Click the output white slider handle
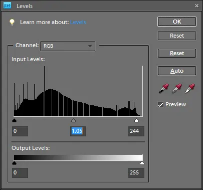The width and height of the screenshot is (203, 190). [142, 163]
